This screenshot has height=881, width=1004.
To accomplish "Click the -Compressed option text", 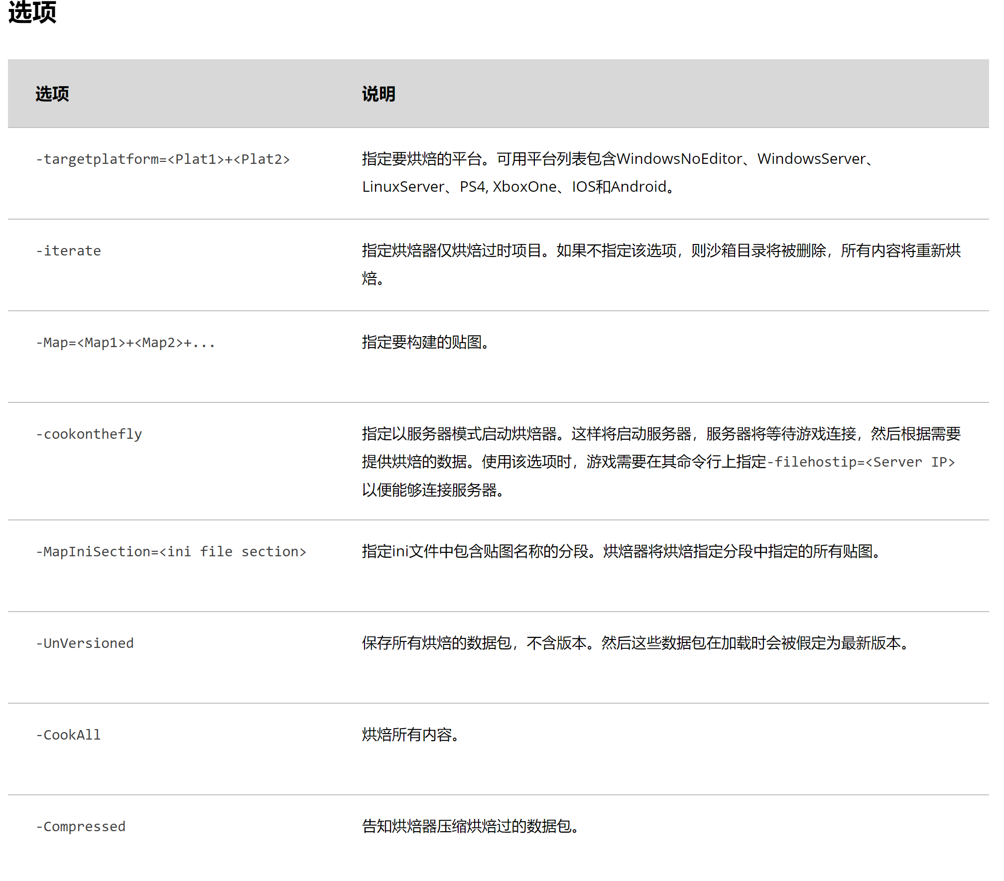I will [x=80, y=826].
